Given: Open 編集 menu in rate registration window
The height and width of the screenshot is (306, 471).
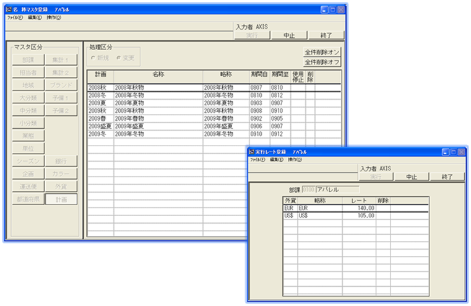Looking at the screenshot, I should pos(276,160).
